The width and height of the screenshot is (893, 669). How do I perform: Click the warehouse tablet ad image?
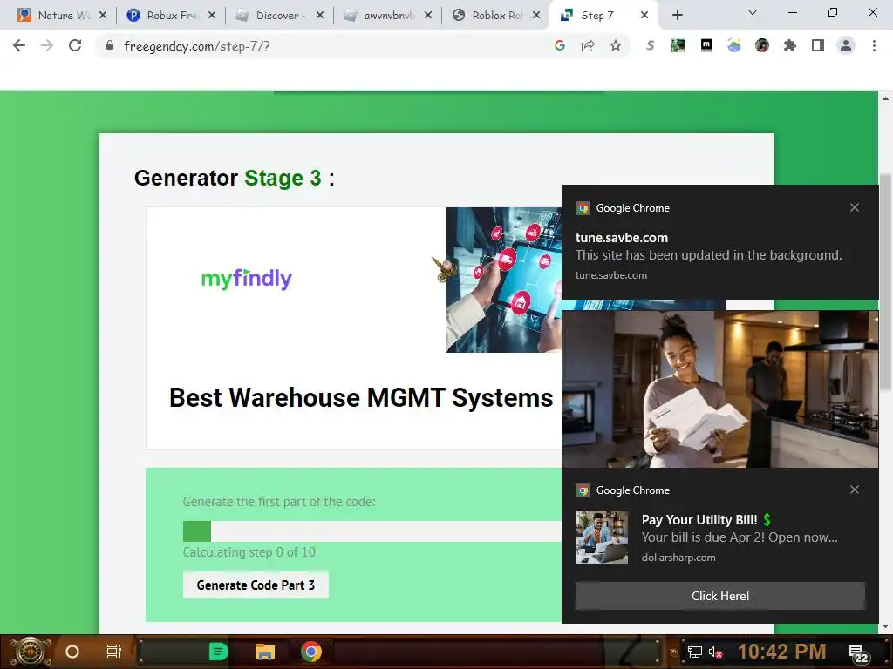point(504,280)
